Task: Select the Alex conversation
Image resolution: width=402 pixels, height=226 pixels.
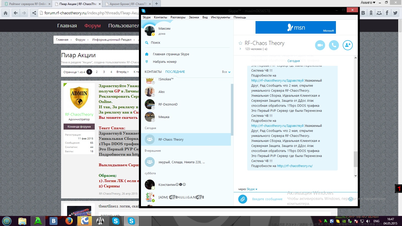Action: pos(186,92)
